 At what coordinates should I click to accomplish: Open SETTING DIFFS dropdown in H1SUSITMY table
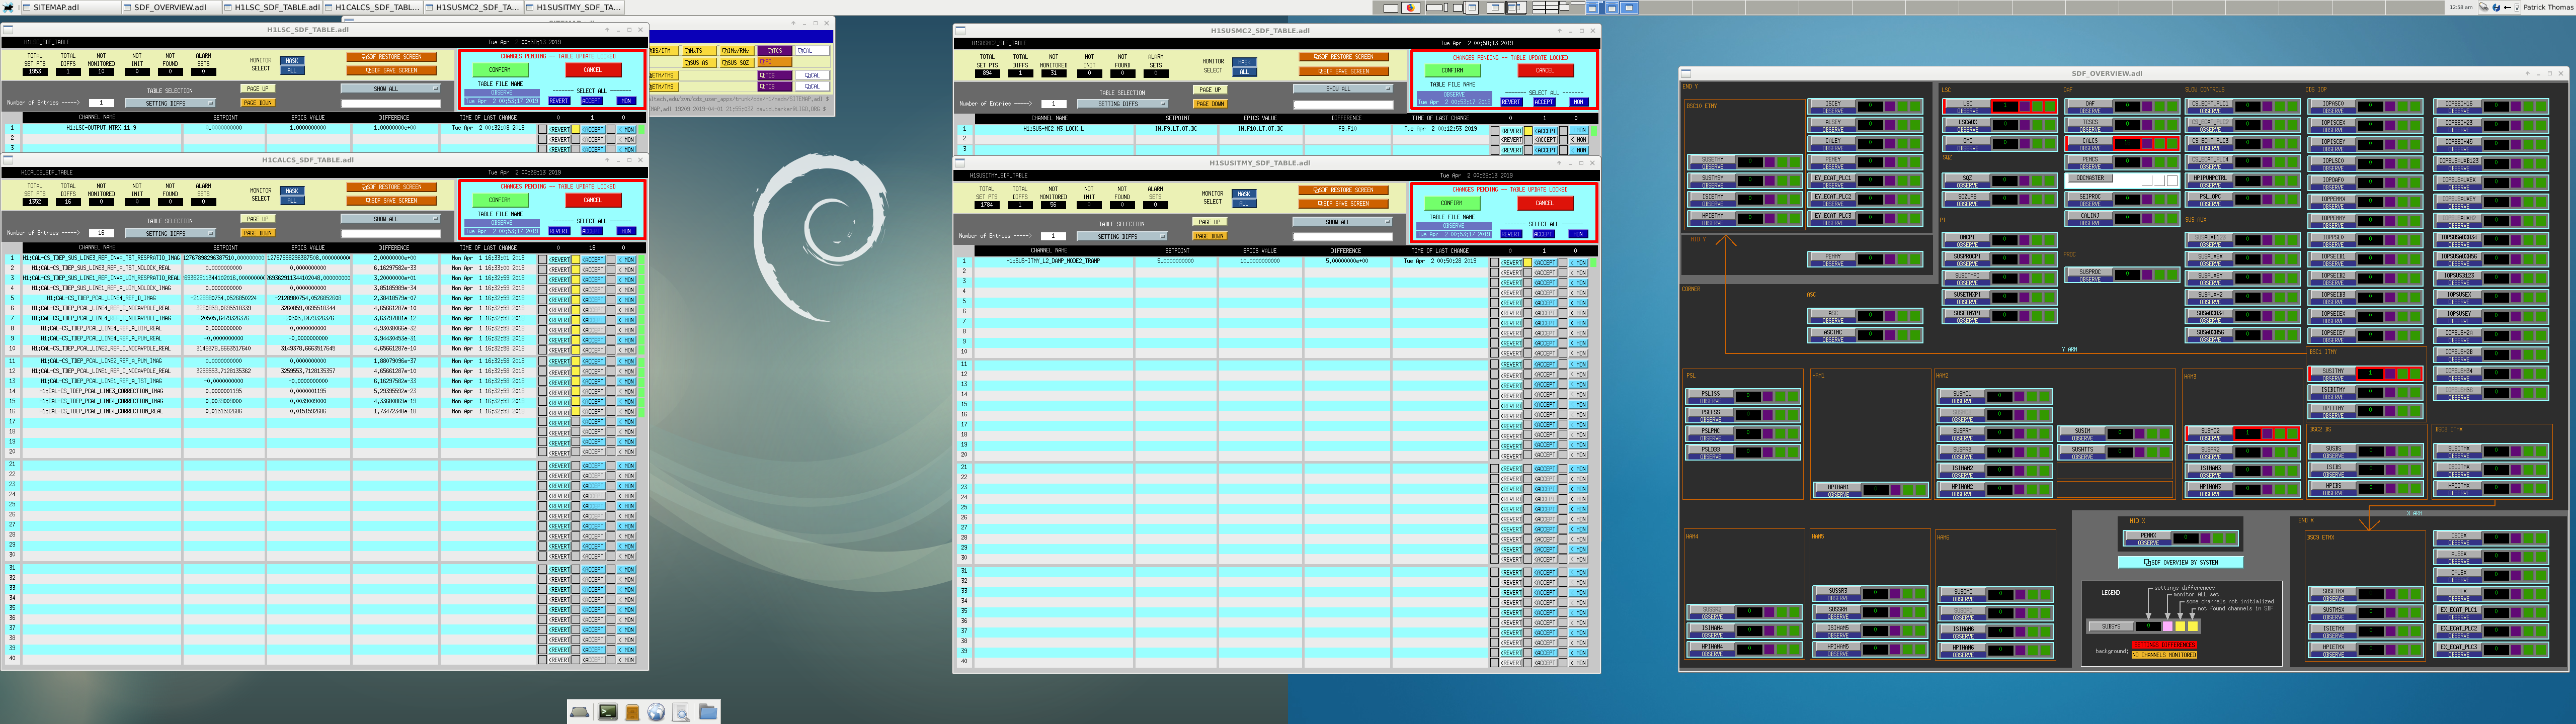coord(1122,236)
